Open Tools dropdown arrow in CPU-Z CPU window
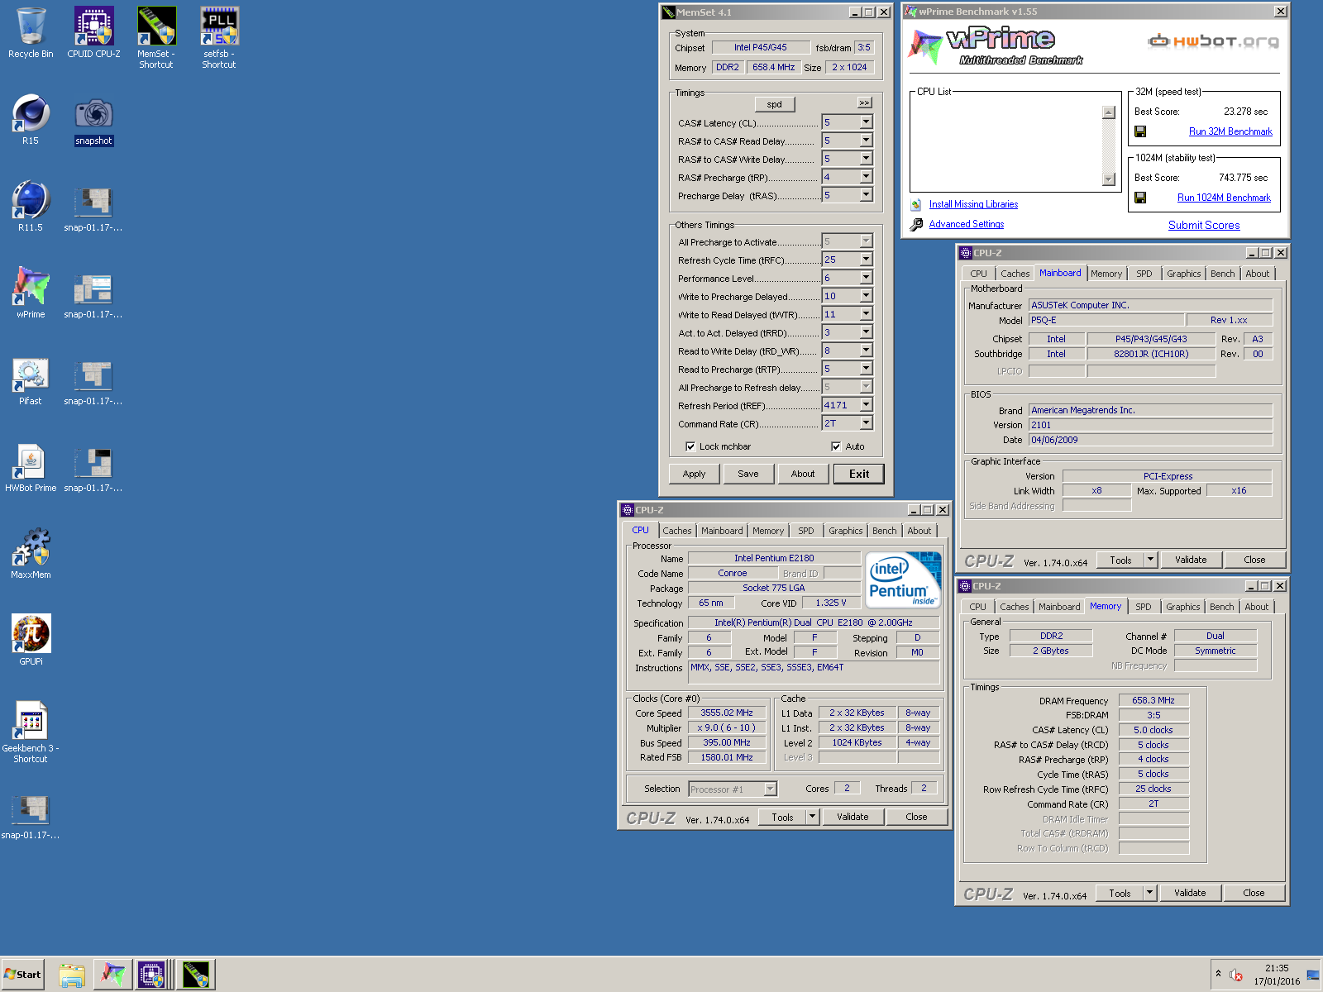 [812, 817]
